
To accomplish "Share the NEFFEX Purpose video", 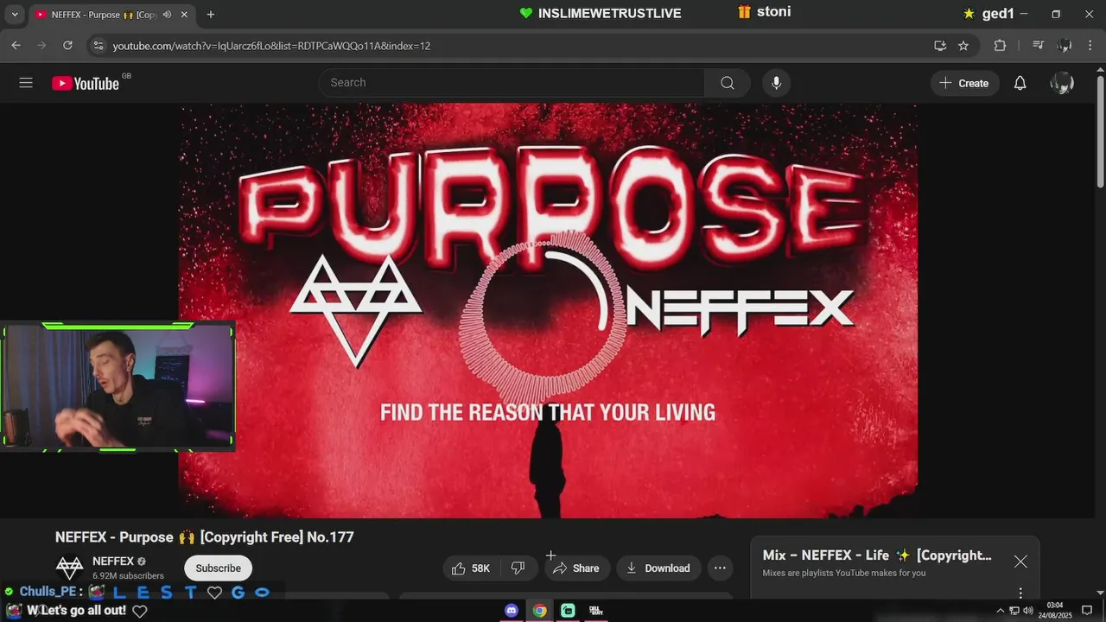I will click(576, 568).
